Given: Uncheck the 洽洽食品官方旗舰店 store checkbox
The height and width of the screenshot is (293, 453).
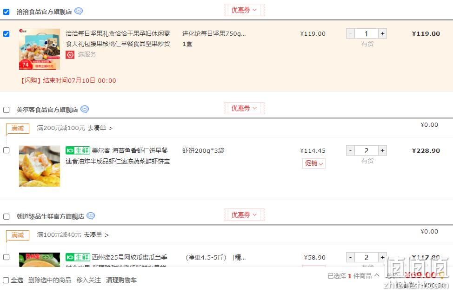Looking at the screenshot, I should tap(7, 12).
